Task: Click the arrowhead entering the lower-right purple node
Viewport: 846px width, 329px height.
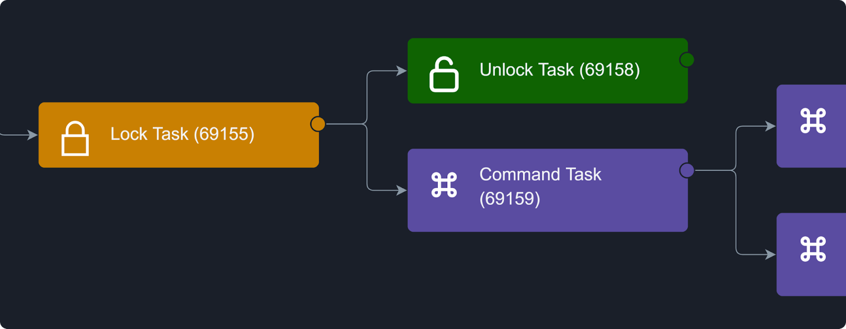Action: point(771,255)
